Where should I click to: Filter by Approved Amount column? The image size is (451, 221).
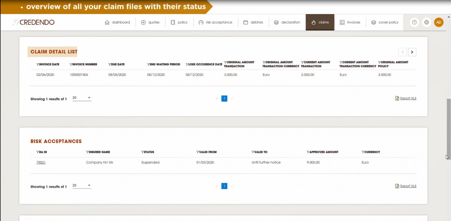(308, 152)
